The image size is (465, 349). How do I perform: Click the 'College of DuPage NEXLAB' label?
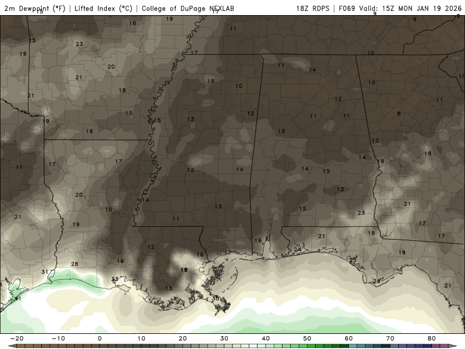pos(188,8)
